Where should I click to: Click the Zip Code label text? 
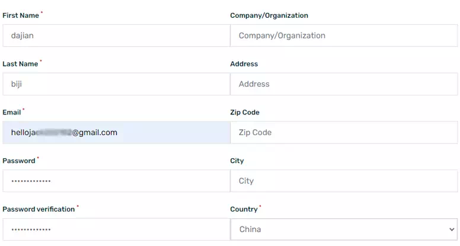click(x=244, y=113)
